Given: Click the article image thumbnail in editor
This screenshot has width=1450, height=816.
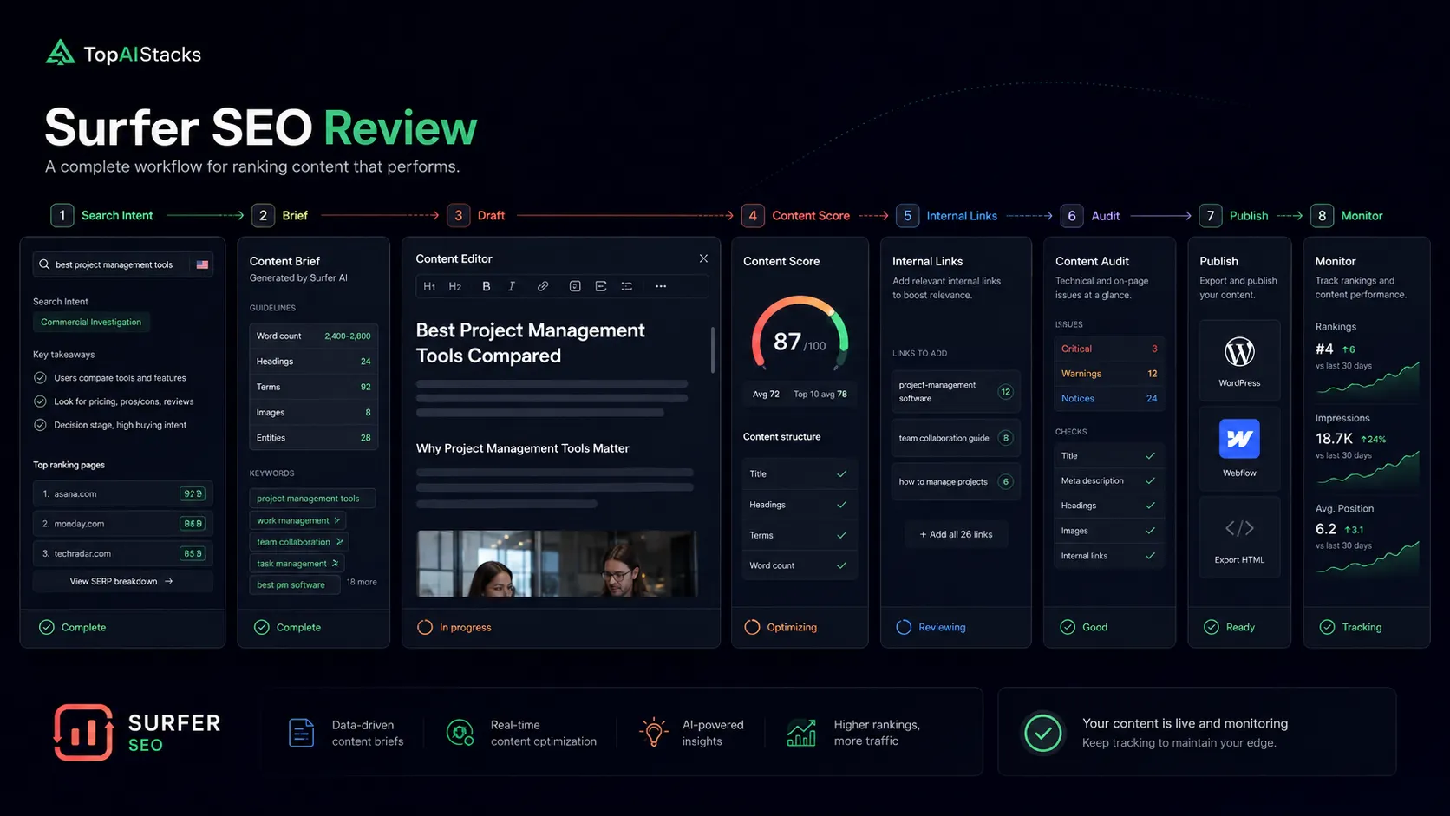Looking at the screenshot, I should (x=557, y=564).
